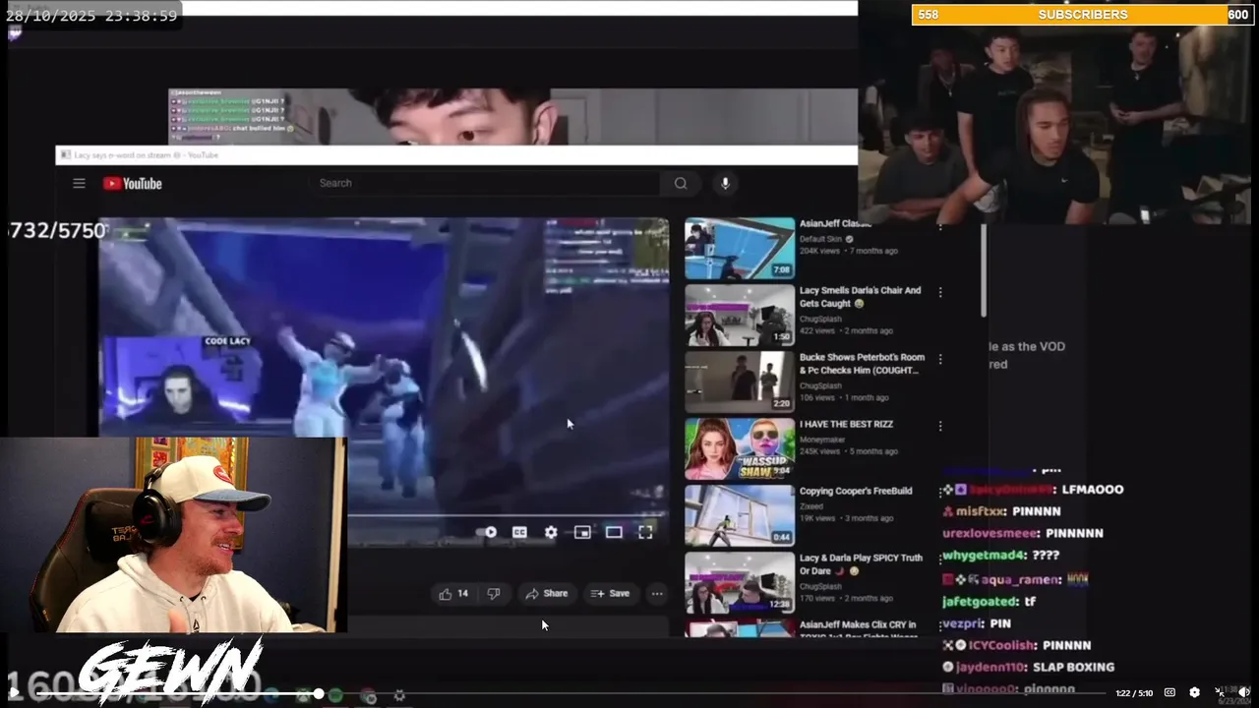This screenshot has width=1259, height=708.
Task: Click the magnifier search button
Action: click(681, 183)
